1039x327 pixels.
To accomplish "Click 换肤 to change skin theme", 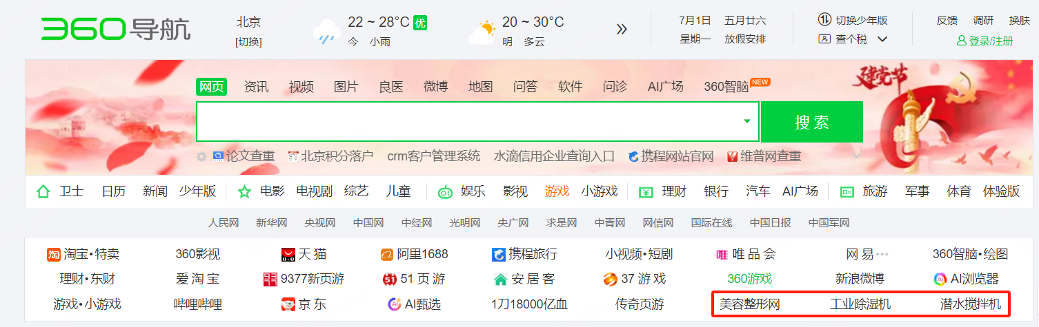I will (1019, 21).
